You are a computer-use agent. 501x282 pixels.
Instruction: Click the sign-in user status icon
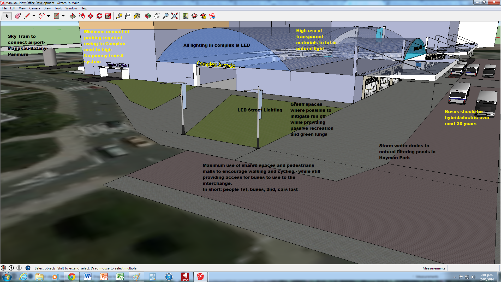coord(19,268)
